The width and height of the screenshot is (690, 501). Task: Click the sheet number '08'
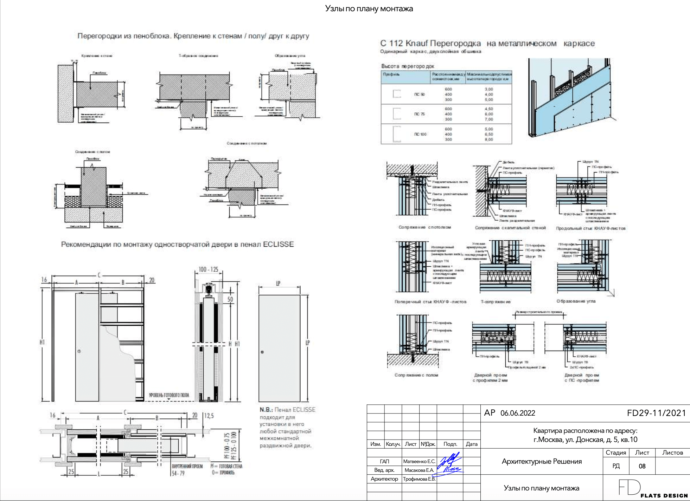[x=642, y=466]
